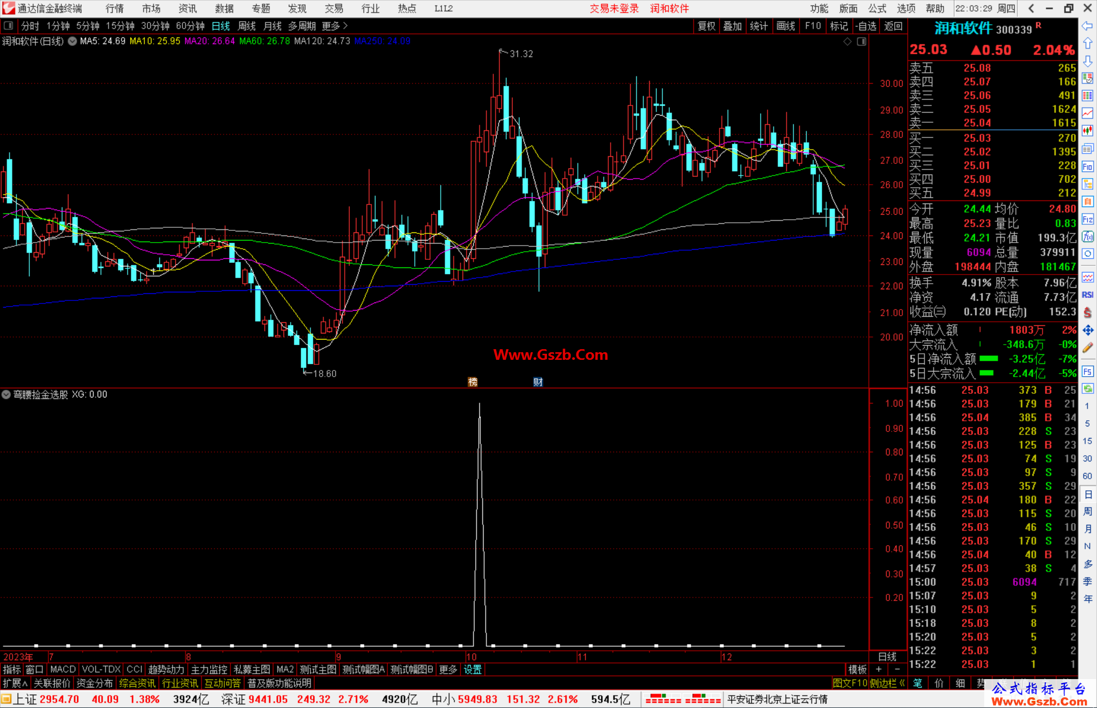Image resolution: width=1097 pixels, height=708 pixels.
Task: Open the 公式 menu
Action: click(877, 9)
